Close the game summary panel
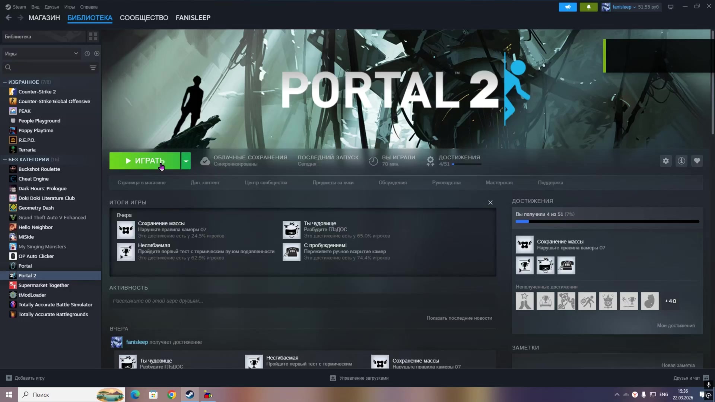 coord(490,202)
